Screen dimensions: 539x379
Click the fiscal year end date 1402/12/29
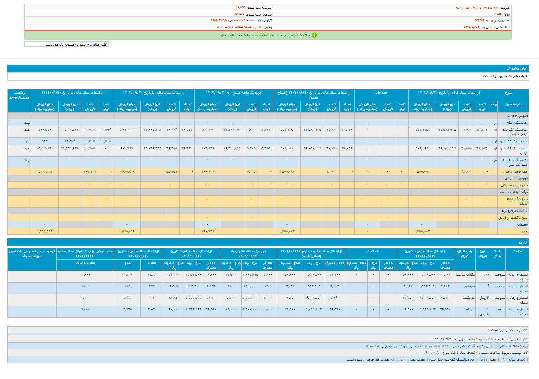coord(471,27)
